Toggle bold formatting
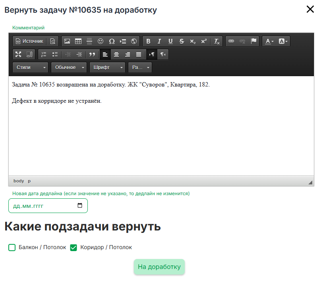Viewport: 321px width, 286px height. [x=148, y=41]
